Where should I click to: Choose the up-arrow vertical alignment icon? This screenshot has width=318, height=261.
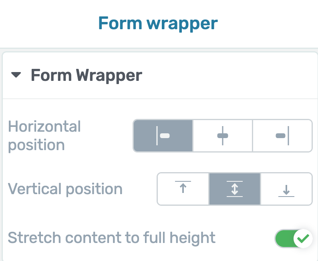(183, 187)
